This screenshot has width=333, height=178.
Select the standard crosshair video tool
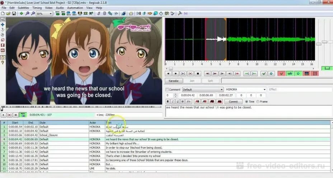(3, 19)
